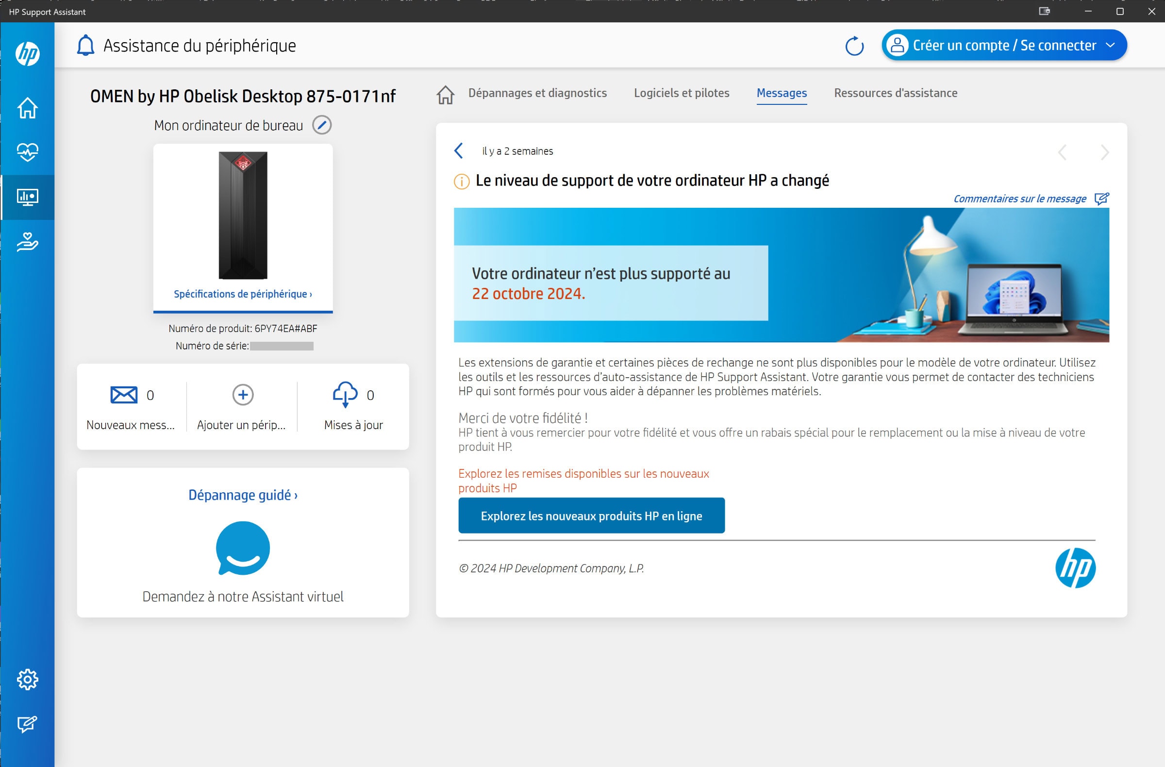Click the support expiry banner image
1165x767 pixels.
tap(781, 275)
